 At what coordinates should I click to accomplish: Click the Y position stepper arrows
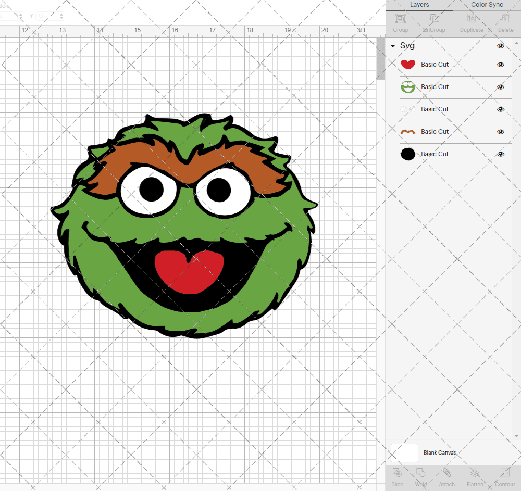point(61,16)
